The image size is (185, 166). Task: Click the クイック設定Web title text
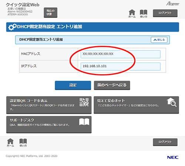pos(23,5)
